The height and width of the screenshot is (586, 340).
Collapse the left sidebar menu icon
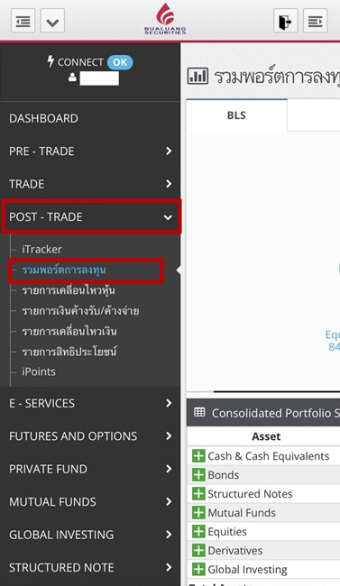23,21
